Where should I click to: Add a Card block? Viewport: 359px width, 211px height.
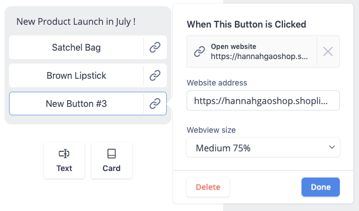[112, 160]
